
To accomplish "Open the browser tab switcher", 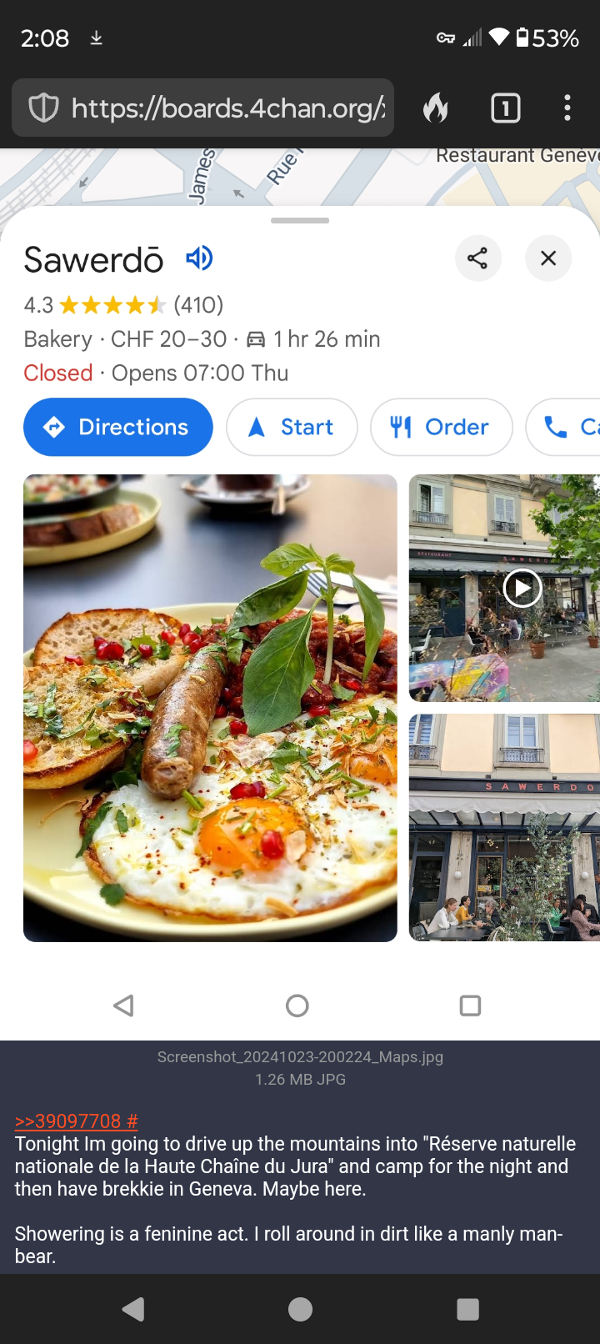I will point(506,108).
